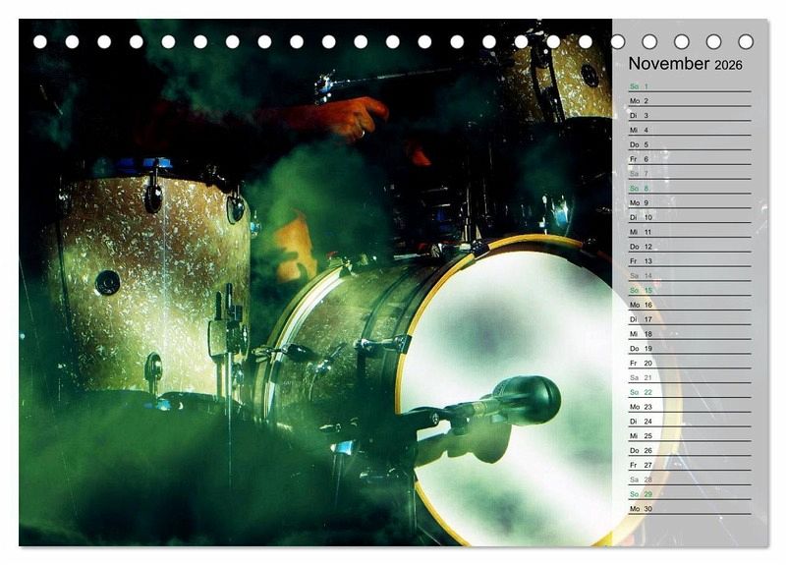Click the Mo 2 entry line
Image resolution: width=786 pixels, height=565 pixels.
pyautogui.click(x=688, y=100)
